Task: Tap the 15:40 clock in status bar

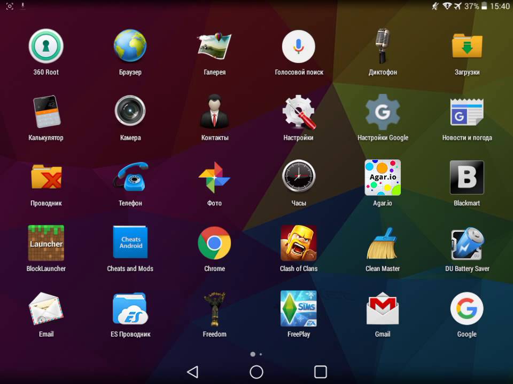Action: [500, 6]
